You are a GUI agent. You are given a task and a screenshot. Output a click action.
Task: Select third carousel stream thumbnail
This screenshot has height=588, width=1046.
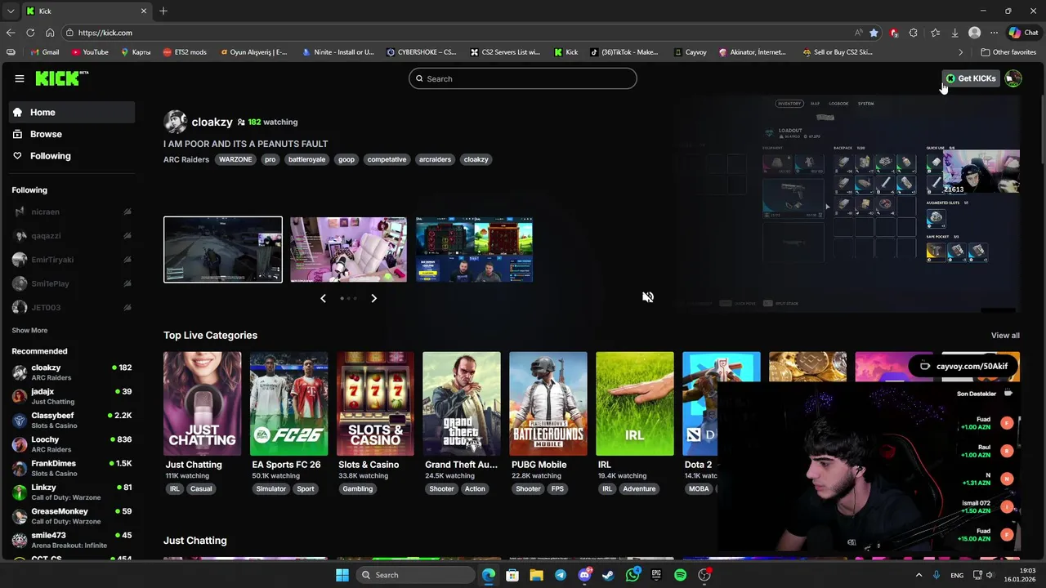pyautogui.click(x=474, y=249)
